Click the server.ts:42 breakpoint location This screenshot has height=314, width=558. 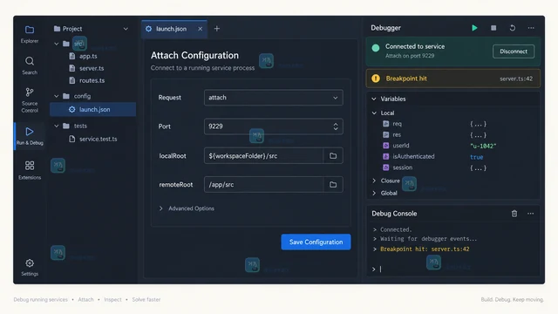tap(516, 78)
